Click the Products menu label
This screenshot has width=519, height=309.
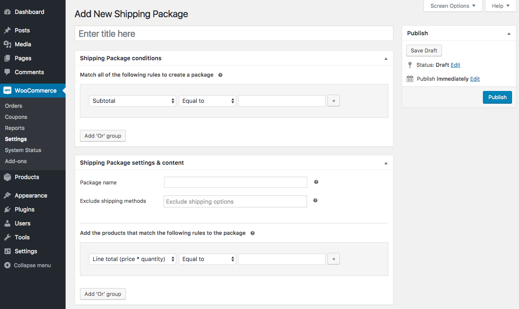point(27,177)
